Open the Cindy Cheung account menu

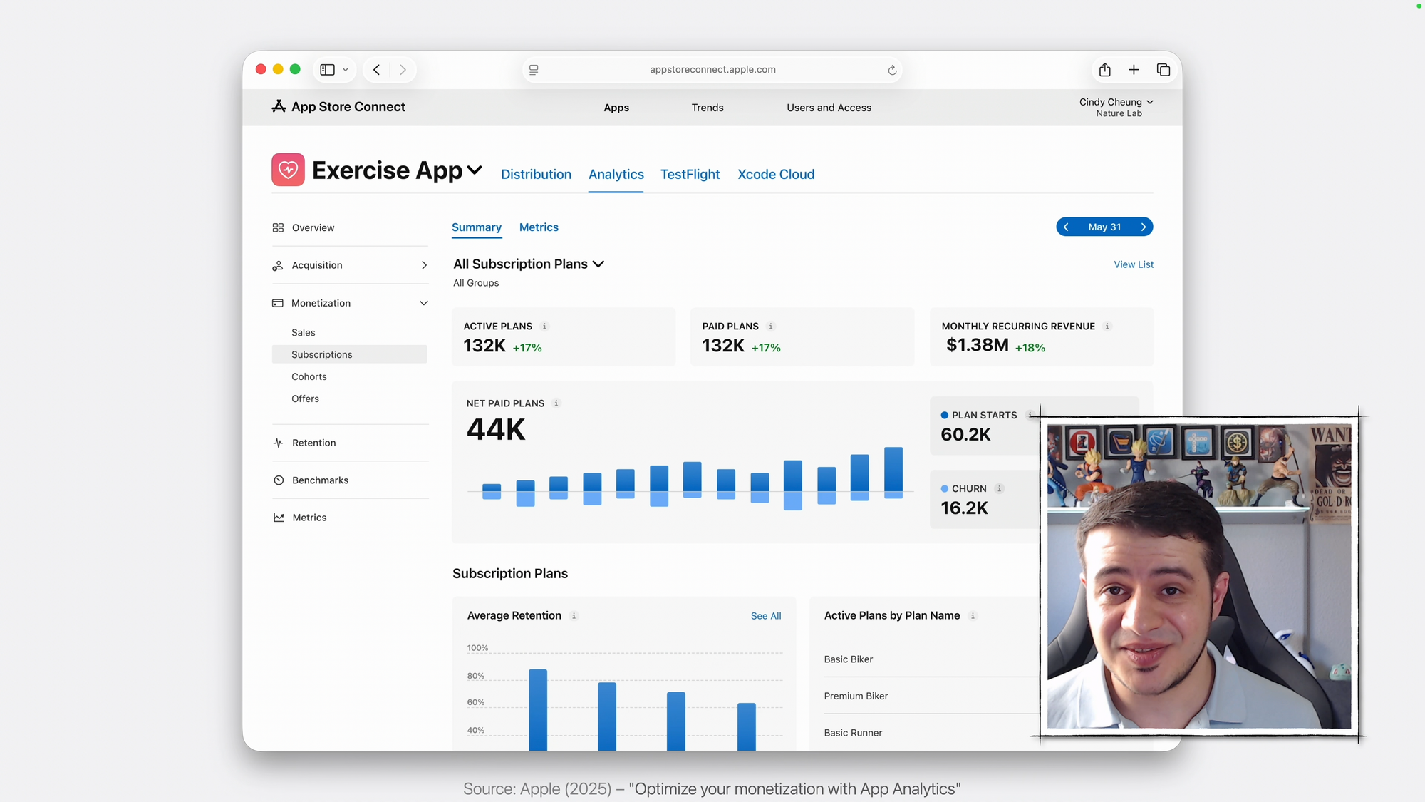click(1116, 102)
